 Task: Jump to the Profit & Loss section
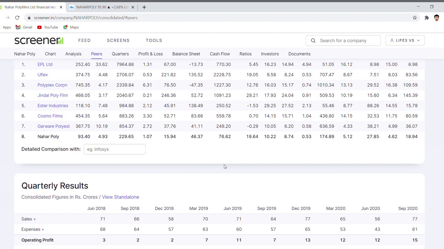(x=151, y=54)
